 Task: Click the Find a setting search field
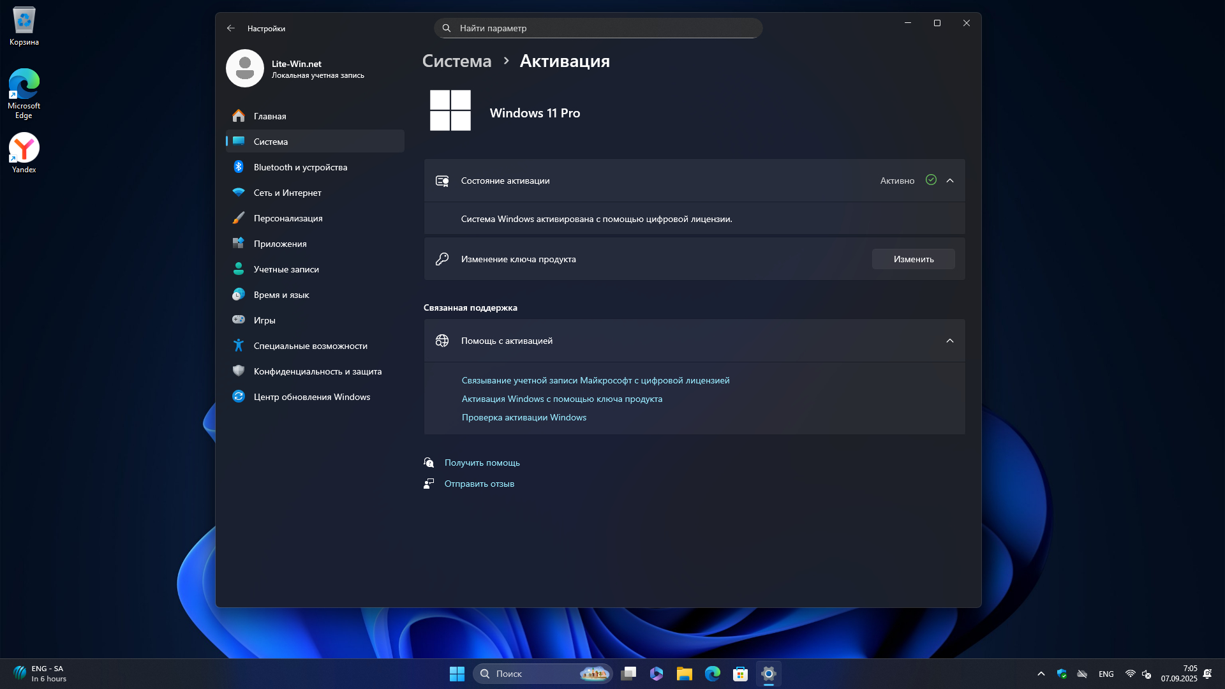tap(598, 28)
